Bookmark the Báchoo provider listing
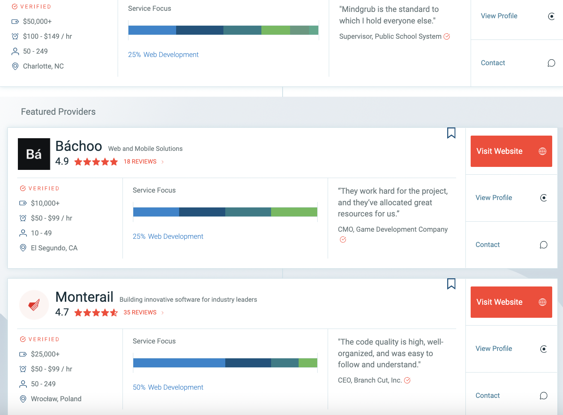This screenshot has height=415, width=563. click(x=451, y=133)
